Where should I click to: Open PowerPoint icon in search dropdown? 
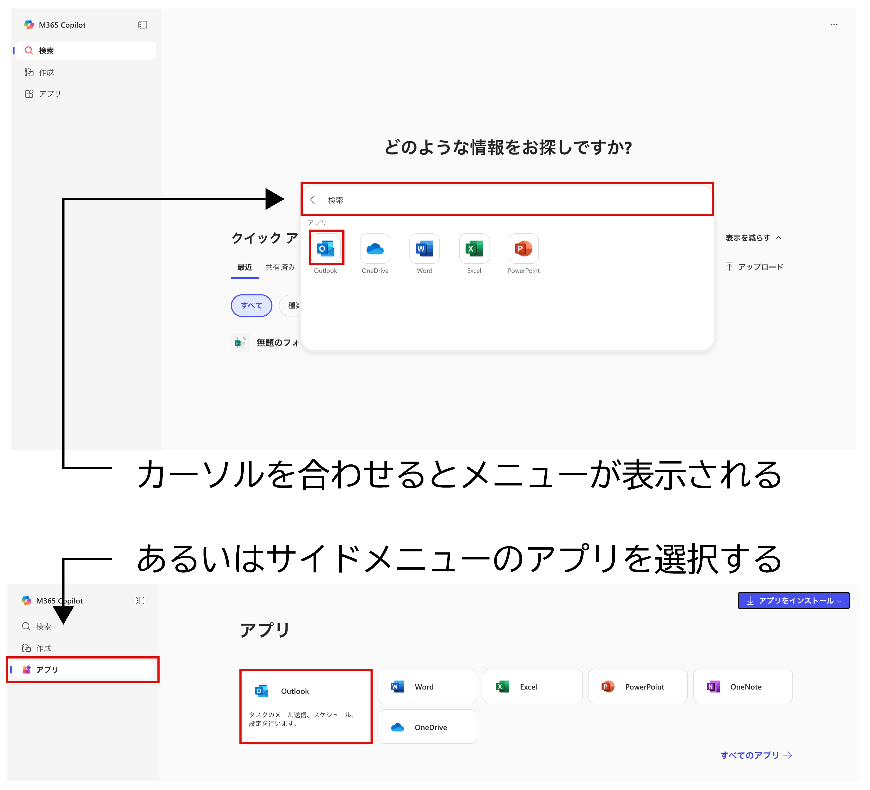(523, 249)
